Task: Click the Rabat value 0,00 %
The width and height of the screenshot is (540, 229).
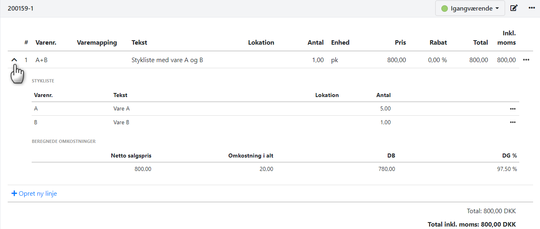Action: (437, 60)
